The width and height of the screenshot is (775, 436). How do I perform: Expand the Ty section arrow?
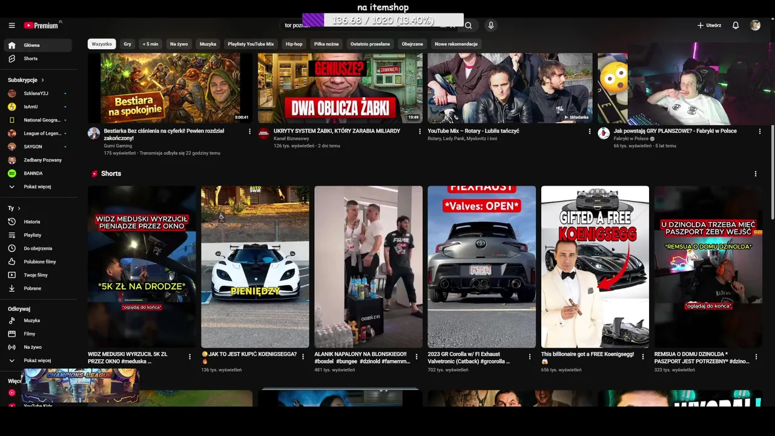point(19,208)
